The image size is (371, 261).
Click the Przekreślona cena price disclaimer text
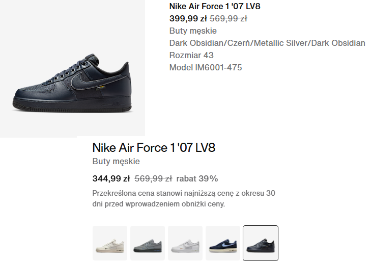point(184,199)
